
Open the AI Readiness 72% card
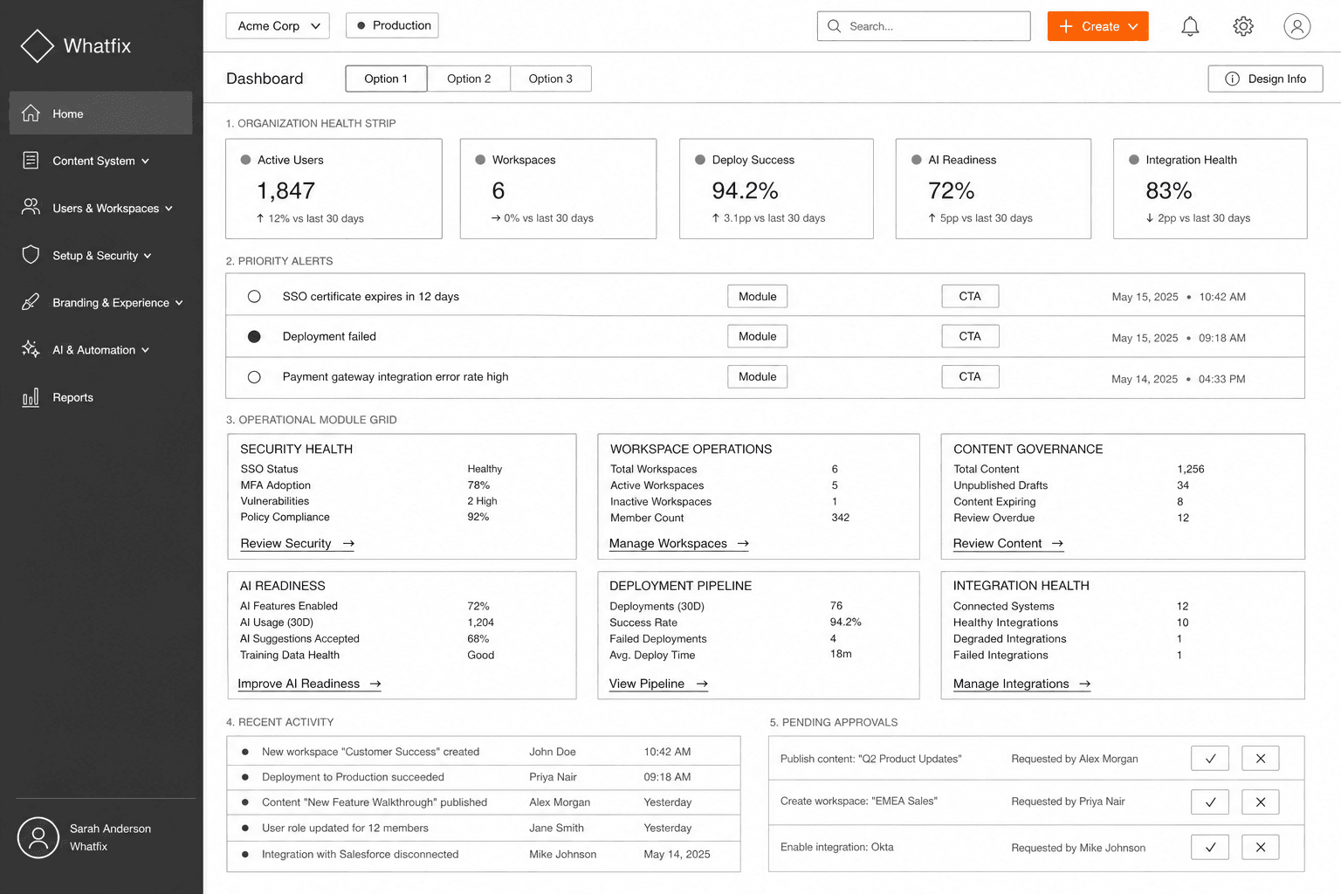pyautogui.click(x=994, y=189)
